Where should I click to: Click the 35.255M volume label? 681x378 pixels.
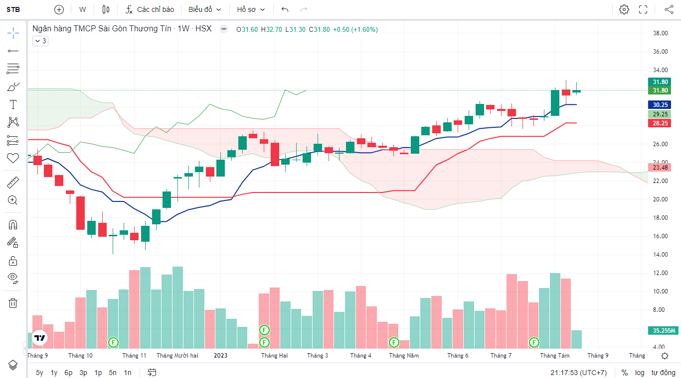664,331
